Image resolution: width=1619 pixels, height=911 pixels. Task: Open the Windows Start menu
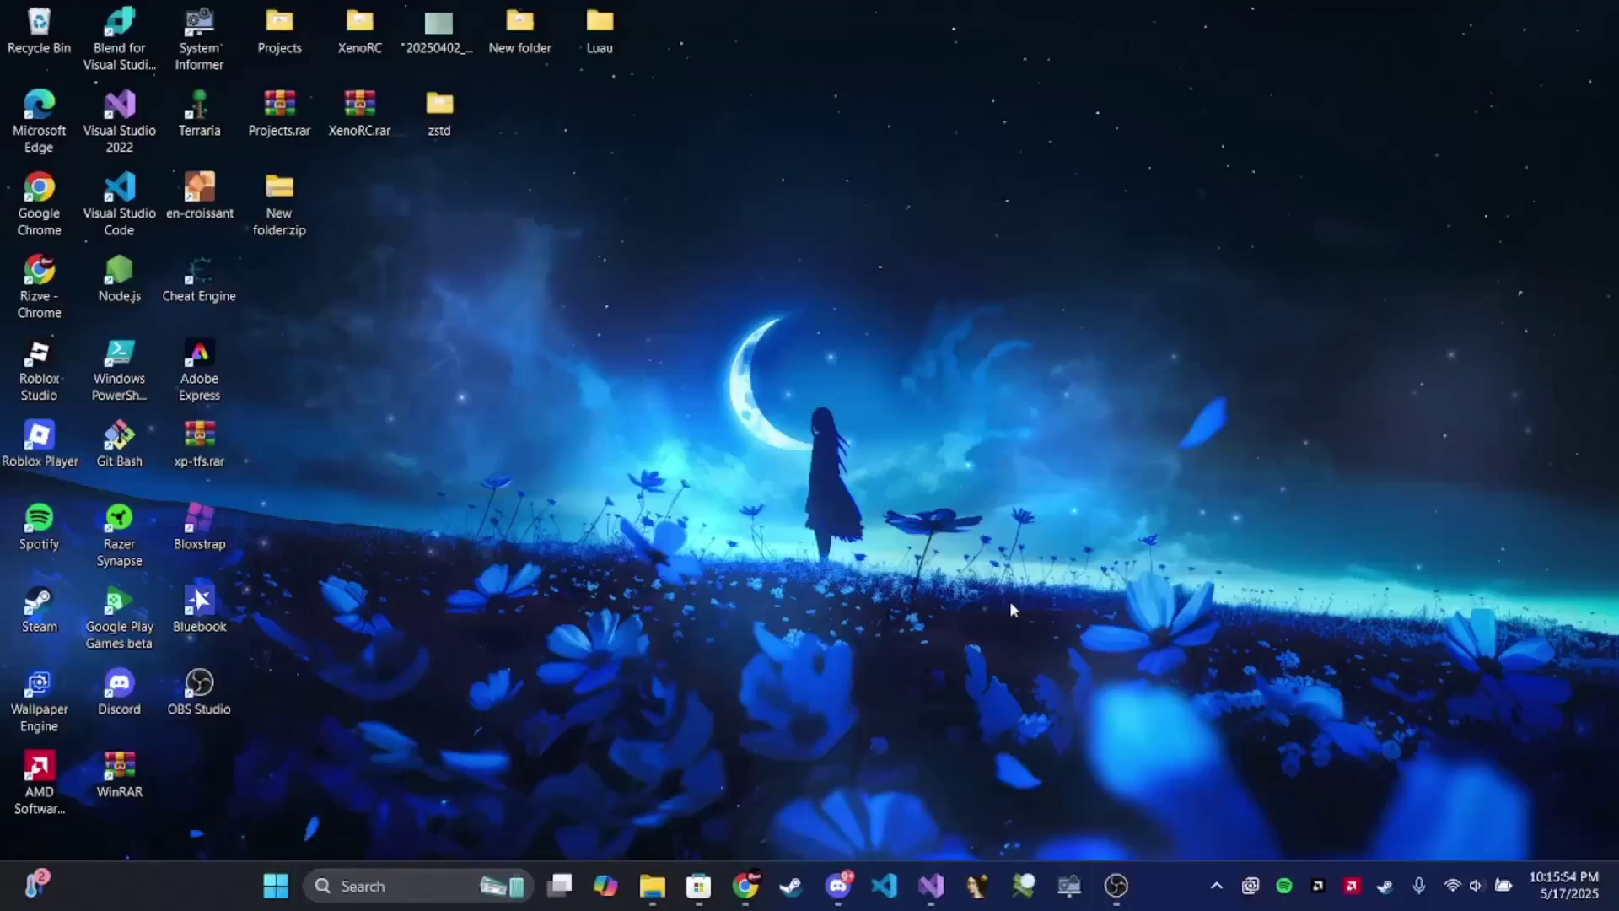pyautogui.click(x=276, y=886)
